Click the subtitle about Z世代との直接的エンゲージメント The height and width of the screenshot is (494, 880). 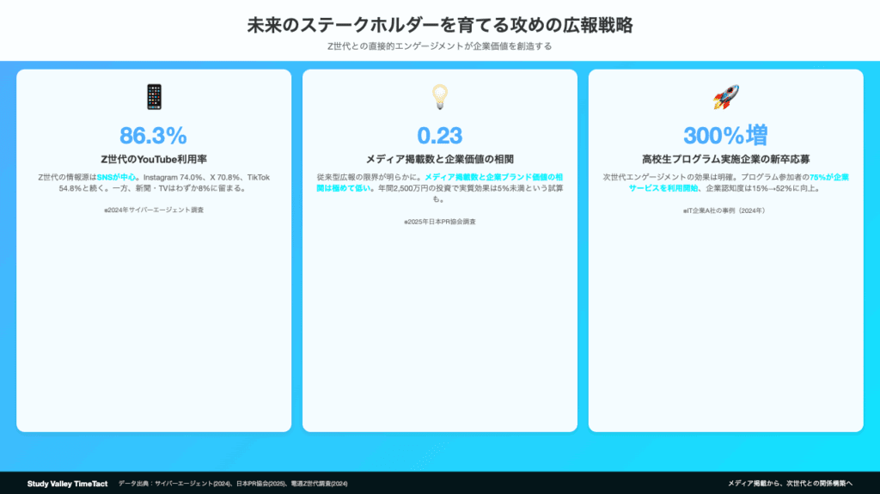439,46
